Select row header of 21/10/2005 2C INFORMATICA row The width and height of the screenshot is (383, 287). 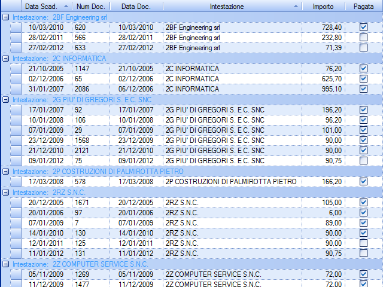[16, 69]
